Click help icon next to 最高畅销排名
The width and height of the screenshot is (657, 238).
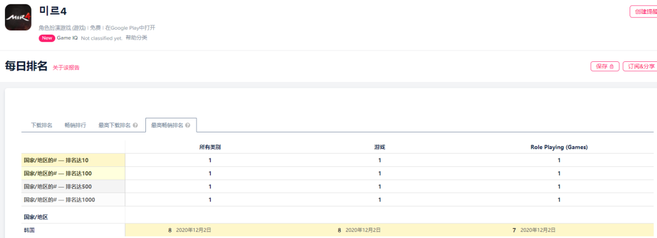click(x=188, y=125)
